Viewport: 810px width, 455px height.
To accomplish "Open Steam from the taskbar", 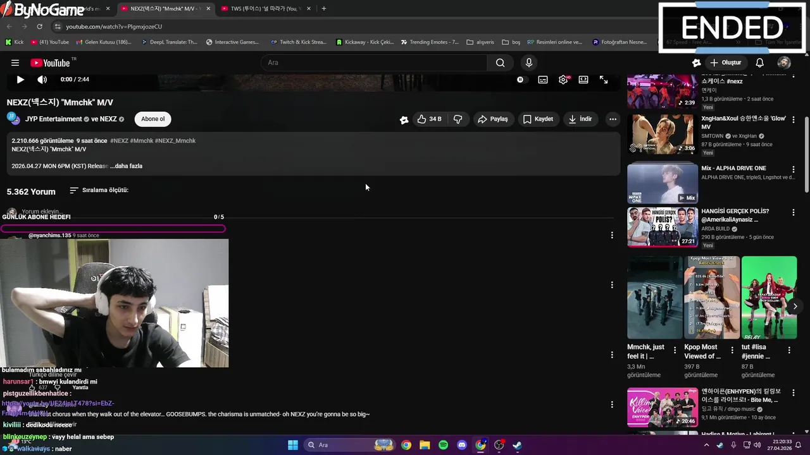I will (517, 445).
